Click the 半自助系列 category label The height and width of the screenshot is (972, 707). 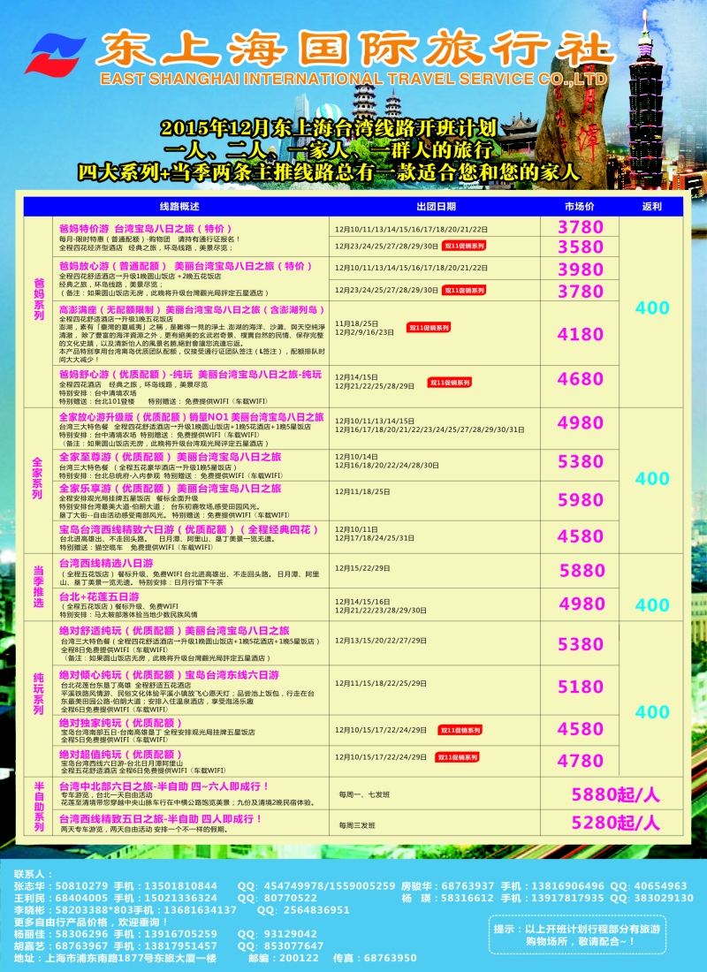point(39,806)
